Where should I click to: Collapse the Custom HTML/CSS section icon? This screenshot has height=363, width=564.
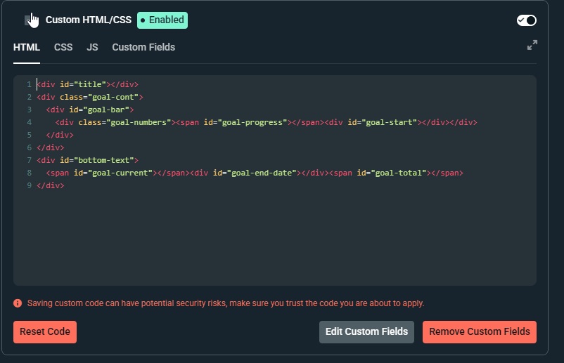tap(28, 20)
